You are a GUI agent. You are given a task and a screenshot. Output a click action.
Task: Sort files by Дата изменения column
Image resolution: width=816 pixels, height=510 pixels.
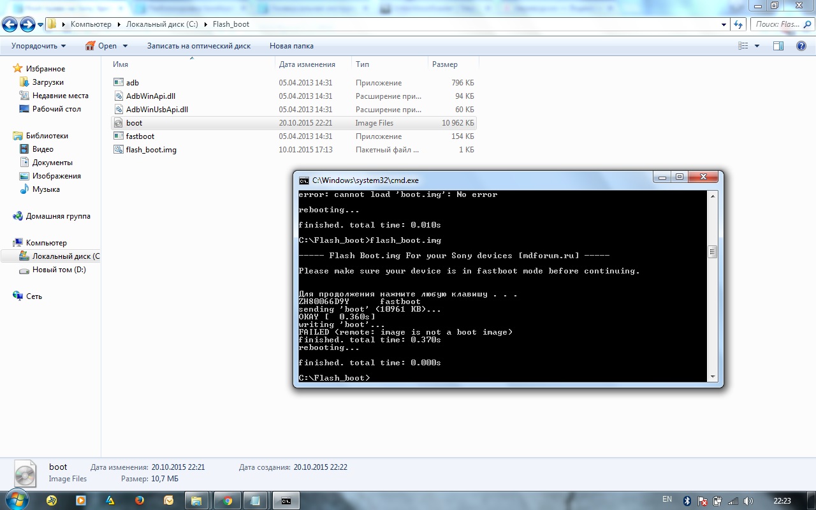coord(307,64)
